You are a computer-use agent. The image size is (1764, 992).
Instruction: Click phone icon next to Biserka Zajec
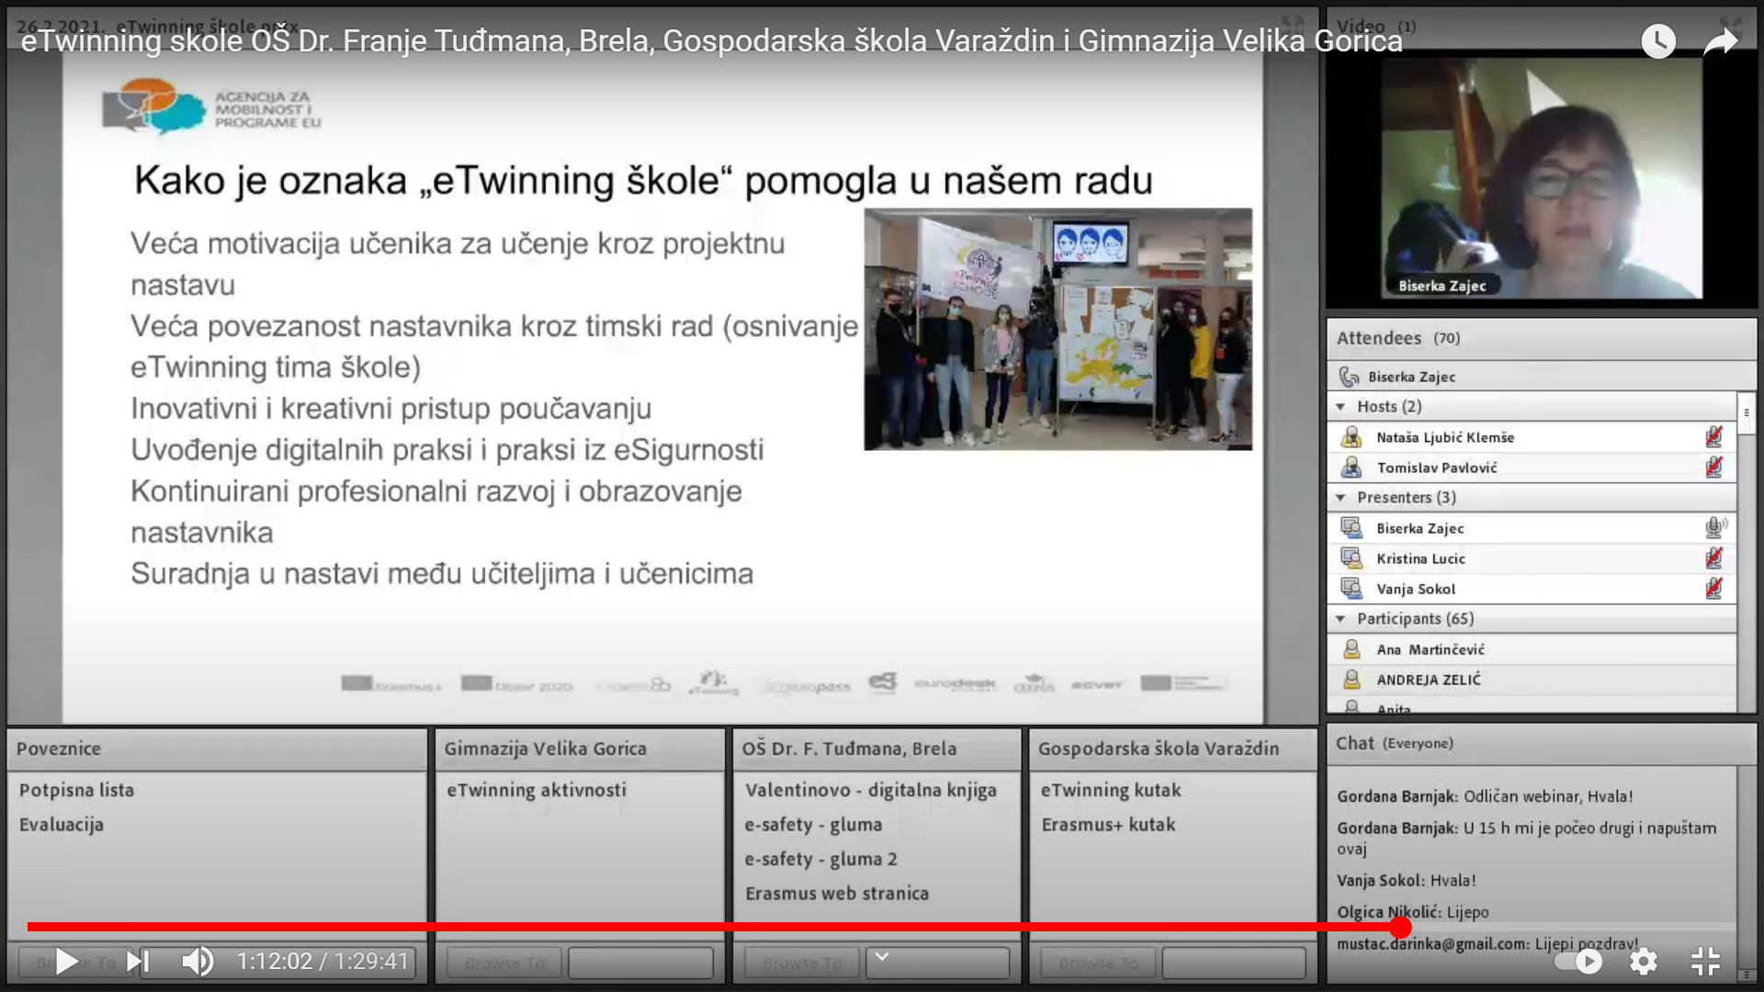[x=1349, y=377]
